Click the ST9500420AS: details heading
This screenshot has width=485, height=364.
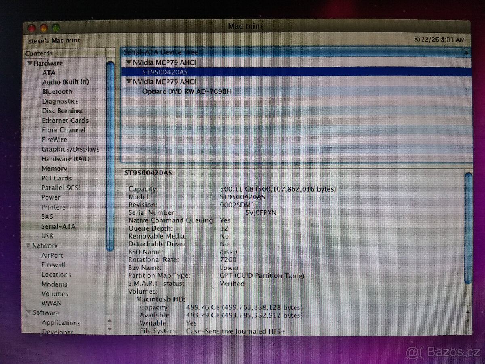[x=149, y=173]
